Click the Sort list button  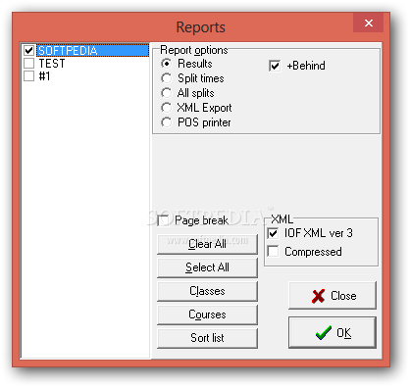pyautogui.click(x=207, y=338)
